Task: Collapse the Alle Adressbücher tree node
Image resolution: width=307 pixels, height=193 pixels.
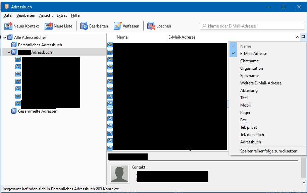Action: click(x=4, y=38)
